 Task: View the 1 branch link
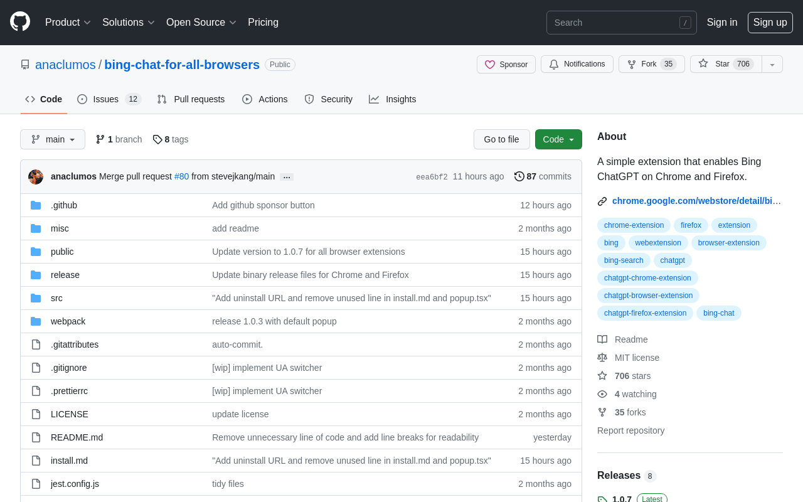click(x=119, y=139)
